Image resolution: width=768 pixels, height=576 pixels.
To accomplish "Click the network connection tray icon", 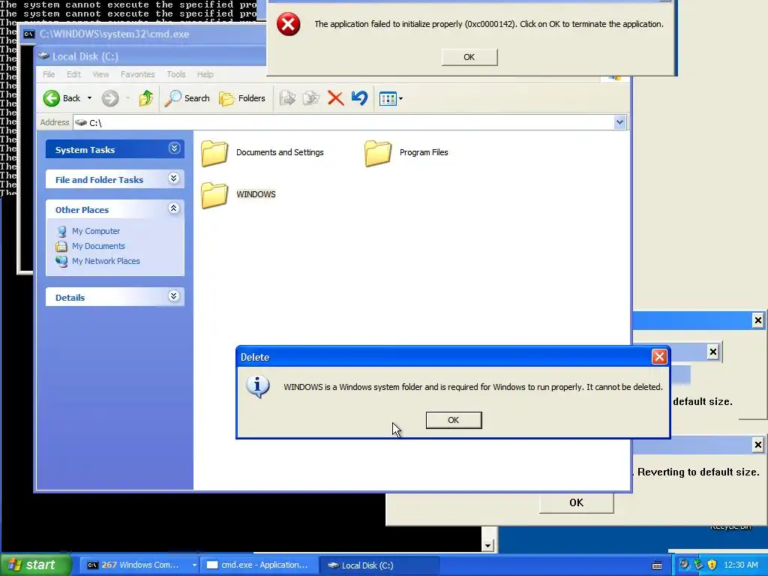I will tap(698, 565).
